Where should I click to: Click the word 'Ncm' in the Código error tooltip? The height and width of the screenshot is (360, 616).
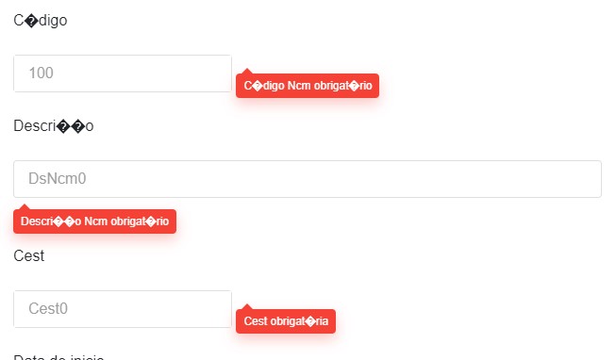point(299,86)
